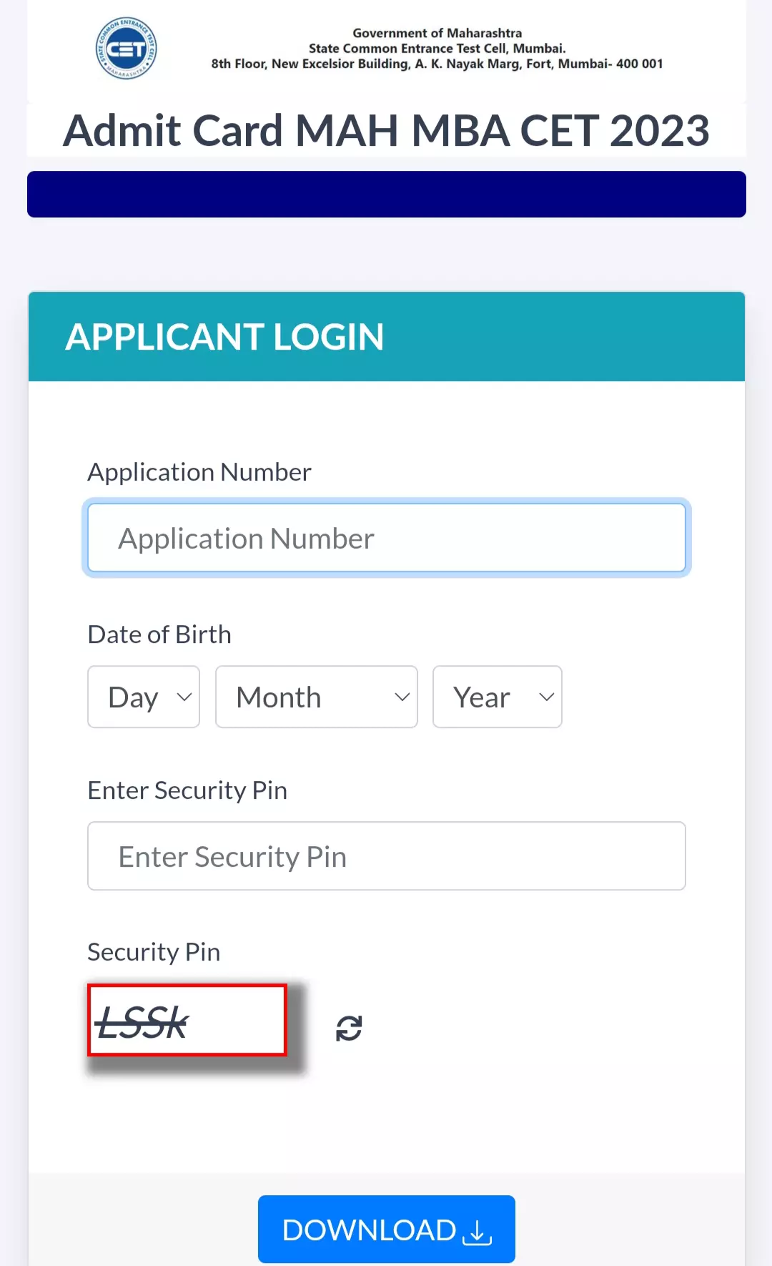The height and width of the screenshot is (1266, 772).
Task: Click the chevron arrow in Month selector
Action: tap(402, 697)
